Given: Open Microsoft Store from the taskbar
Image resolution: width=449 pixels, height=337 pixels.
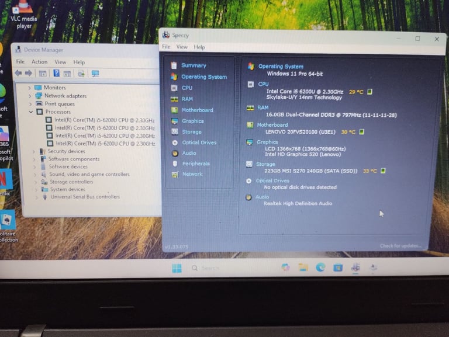Looking at the screenshot, I should click(x=338, y=267).
